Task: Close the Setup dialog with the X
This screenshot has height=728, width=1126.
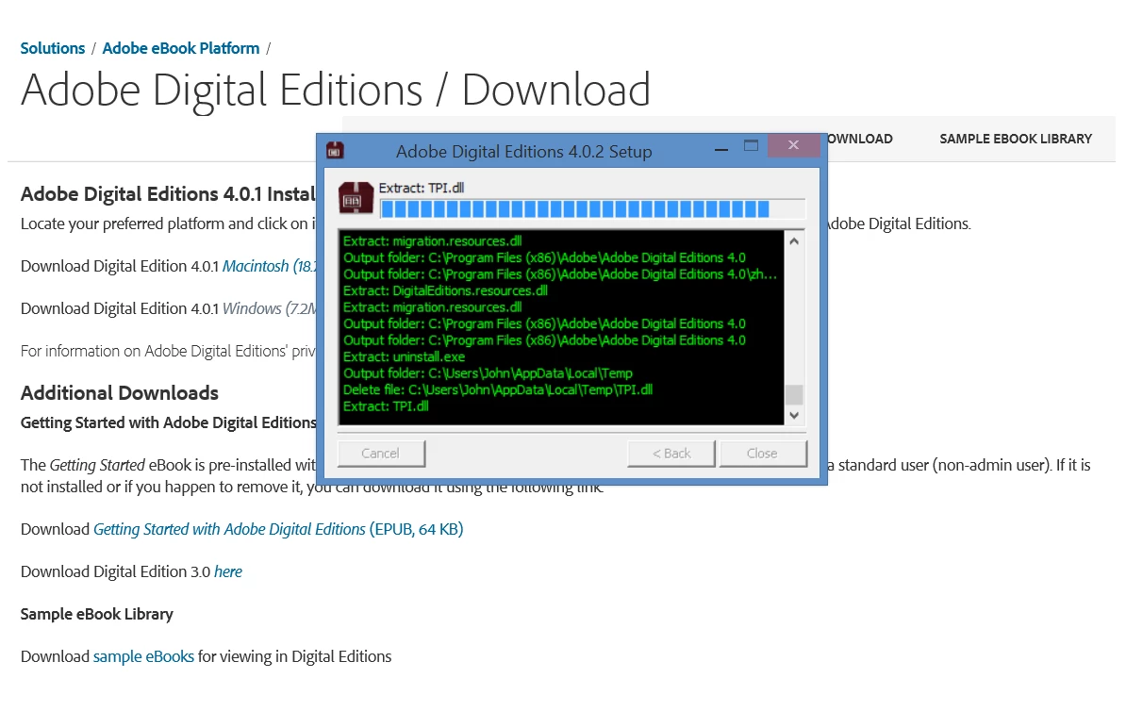Action: click(793, 145)
